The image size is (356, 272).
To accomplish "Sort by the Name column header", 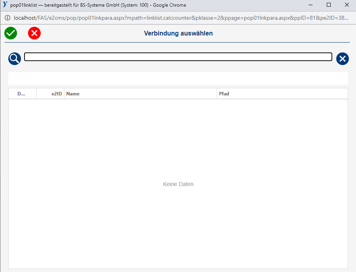I will pos(73,94).
